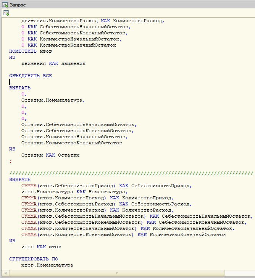Click the 'Остатки.Номенклатура,' line
This screenshot has width=255, height=278.
click(x=53, y=100)
